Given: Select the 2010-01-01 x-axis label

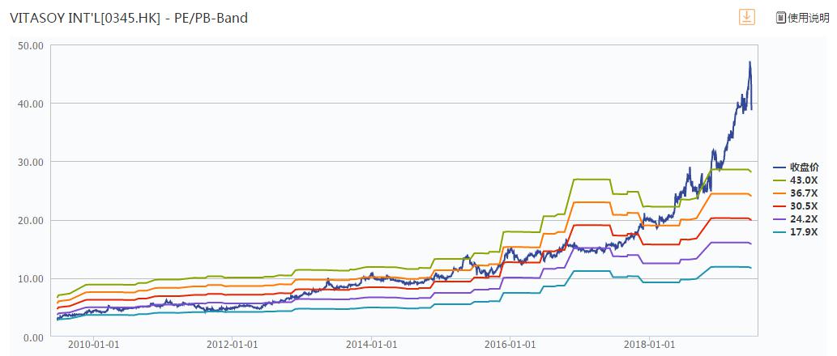Looking at the screenshot, I should 92,345.
